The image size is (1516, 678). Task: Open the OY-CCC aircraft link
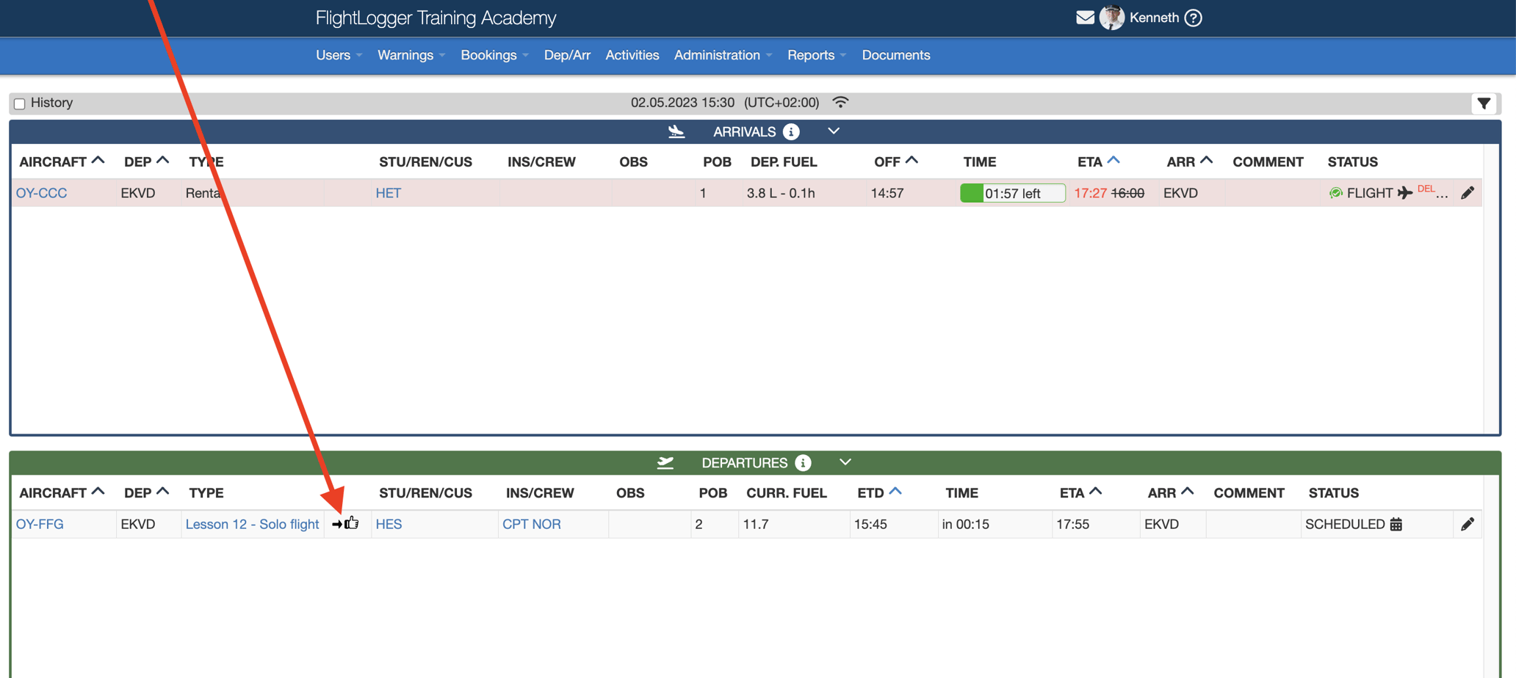[x=41, y=193]
